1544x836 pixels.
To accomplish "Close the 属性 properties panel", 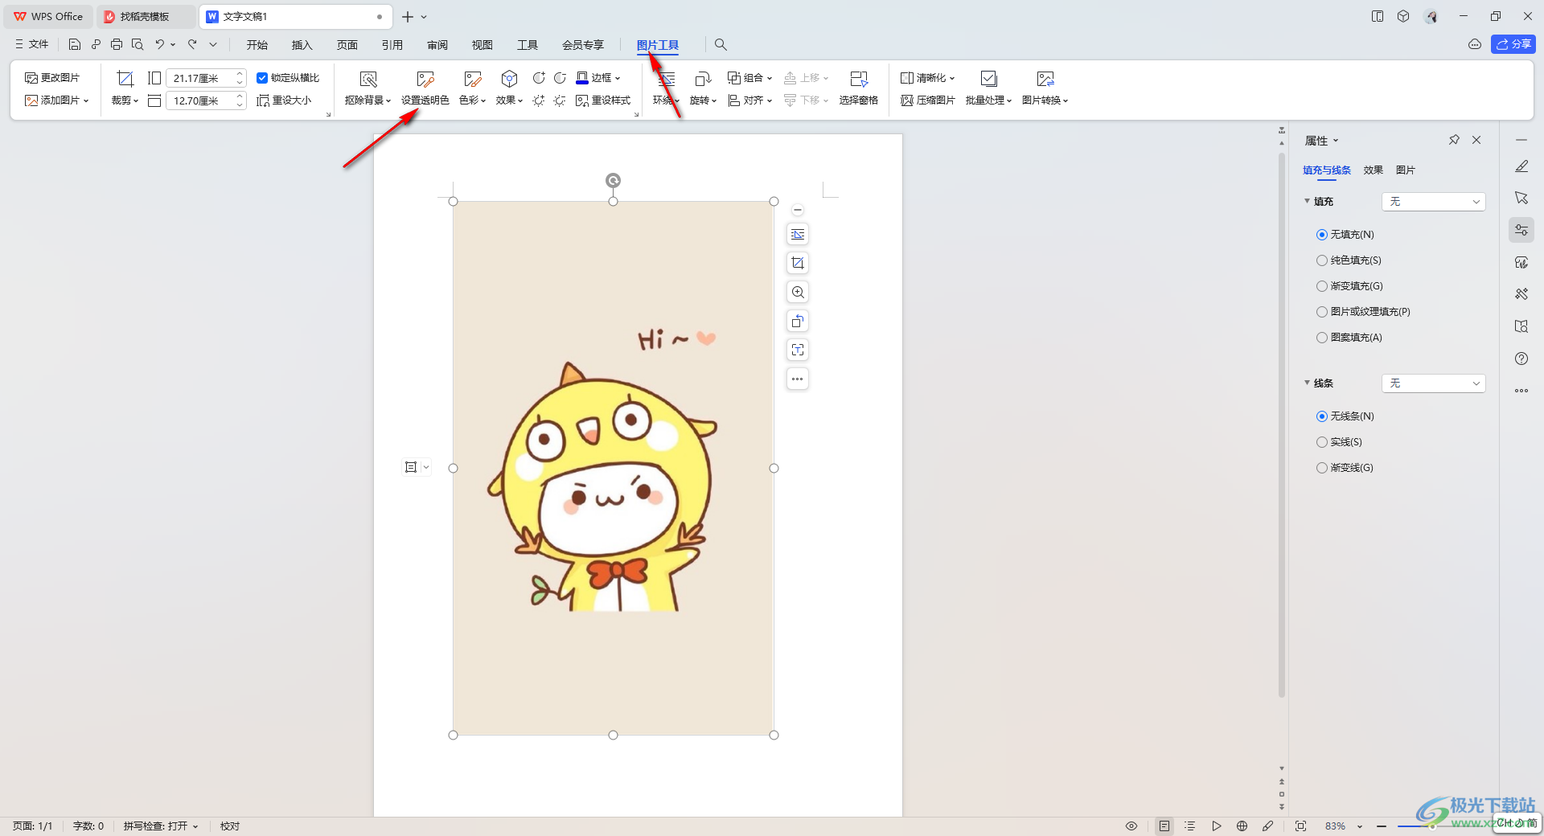I will 1476,140.
